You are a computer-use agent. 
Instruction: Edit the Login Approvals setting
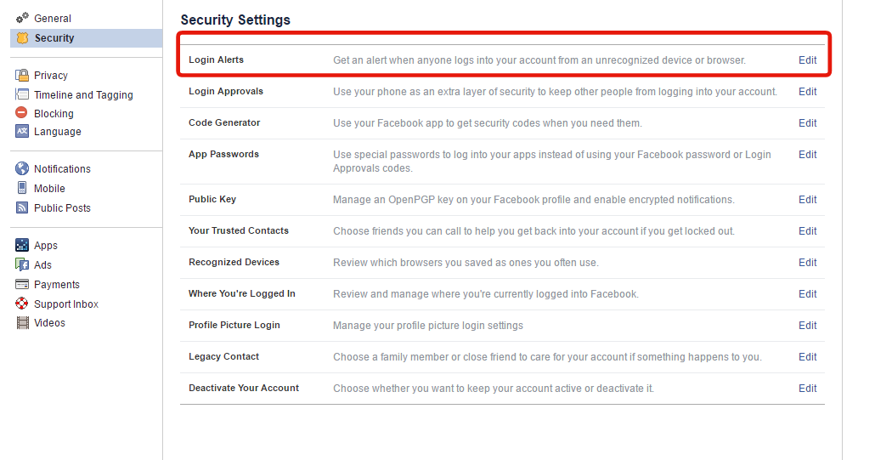point(807,92)
